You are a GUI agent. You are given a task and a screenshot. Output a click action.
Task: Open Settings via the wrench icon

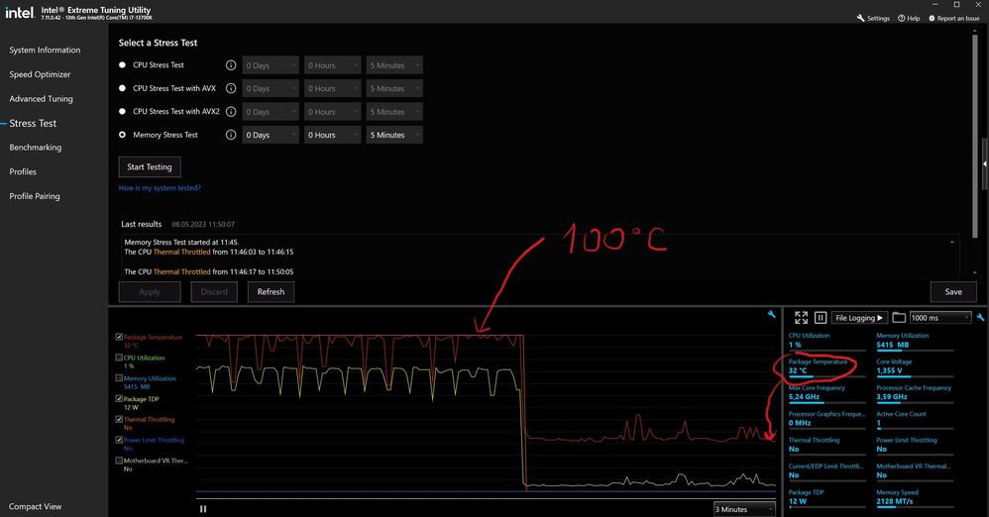click(x=860, y=18)
